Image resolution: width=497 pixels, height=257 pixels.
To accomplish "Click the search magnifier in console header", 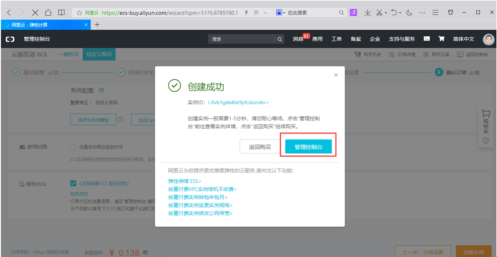I will (280, 39).
